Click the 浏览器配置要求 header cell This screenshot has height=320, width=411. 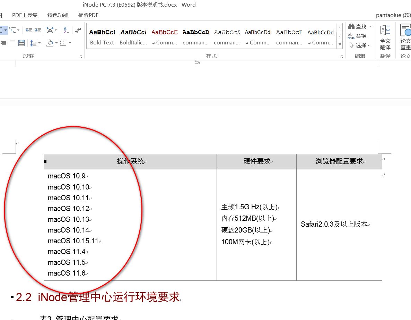(339, 161)
